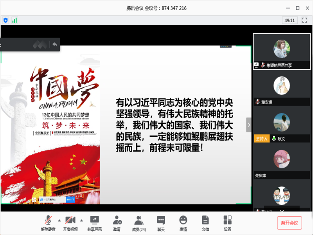Minimize the Tencent Meeting window

(x=288, y=8)
